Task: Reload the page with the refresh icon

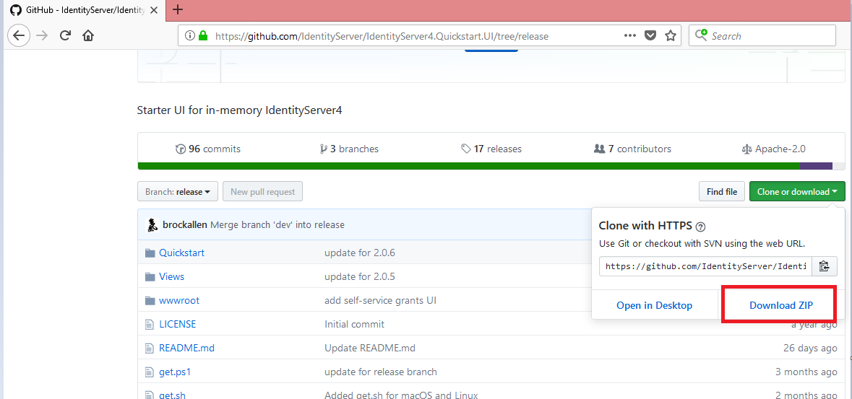Action: (x=65, y=36)
